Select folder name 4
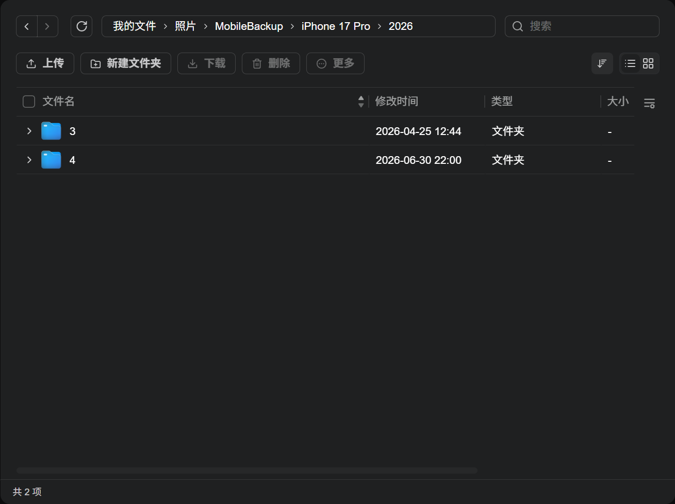 pos(72,160)
